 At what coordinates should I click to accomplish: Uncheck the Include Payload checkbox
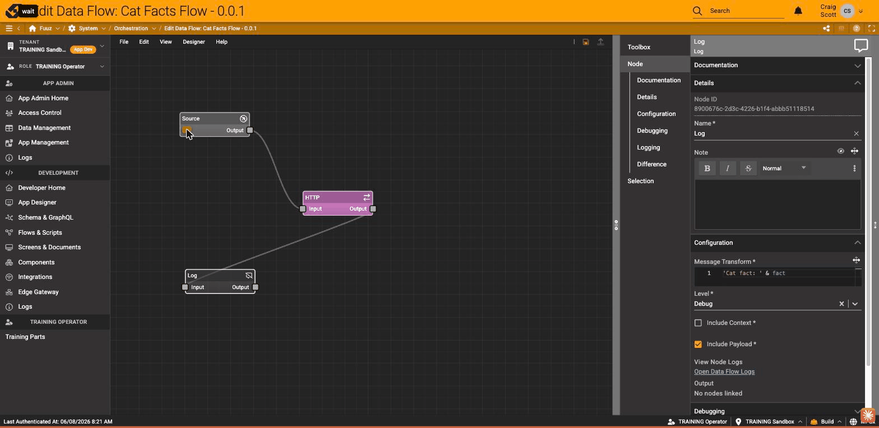tap(698, 344)
